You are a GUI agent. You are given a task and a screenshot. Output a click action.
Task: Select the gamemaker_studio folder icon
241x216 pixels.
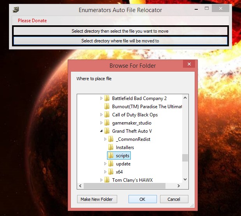pyautogui.click(x=107, y=123)
